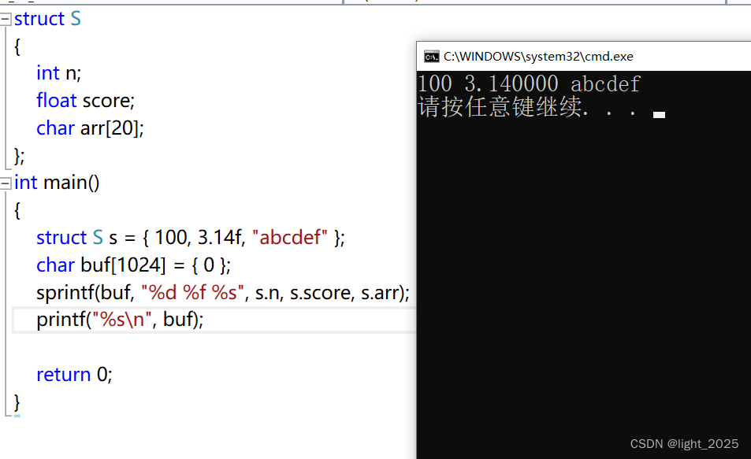Click the printf("%s\n", buf) line
Viewport: 751px width, 459px height.
pos(121,320)
